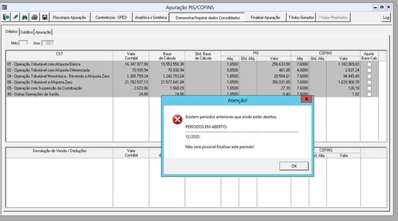This screenshot has width=398, height=221.
Task: Click the COFINS aliquot 4,0000 in row 02
Action: (300, 70)
